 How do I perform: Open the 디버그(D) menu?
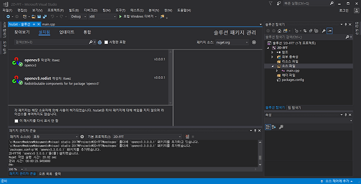pos(90,10)
